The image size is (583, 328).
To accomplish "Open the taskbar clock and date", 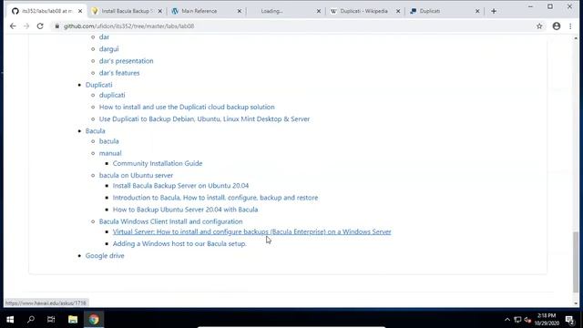I will (547, 320).
